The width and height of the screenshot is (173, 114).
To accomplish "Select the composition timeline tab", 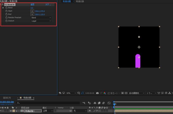I will coord(27,98).
